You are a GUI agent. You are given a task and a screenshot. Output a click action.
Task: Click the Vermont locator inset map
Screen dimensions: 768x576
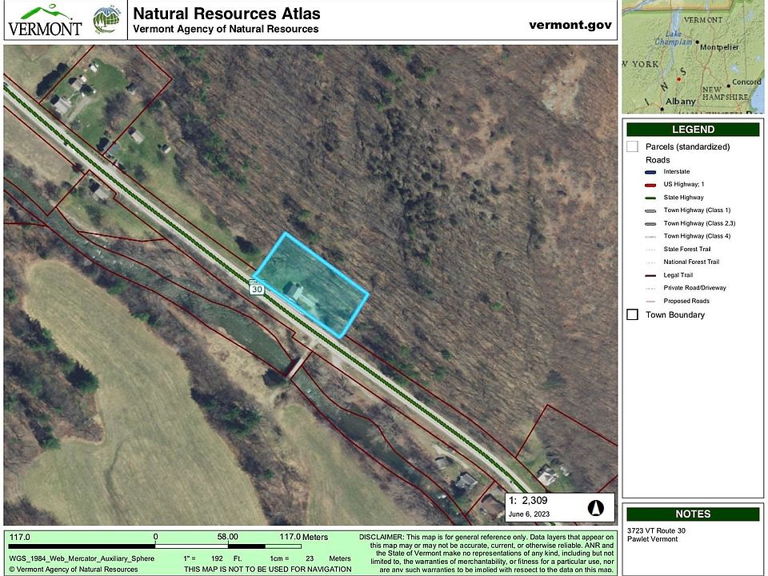691,56
